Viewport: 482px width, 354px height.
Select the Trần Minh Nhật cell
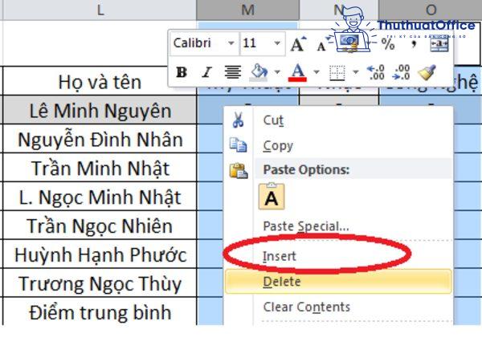tap(100, 168)
